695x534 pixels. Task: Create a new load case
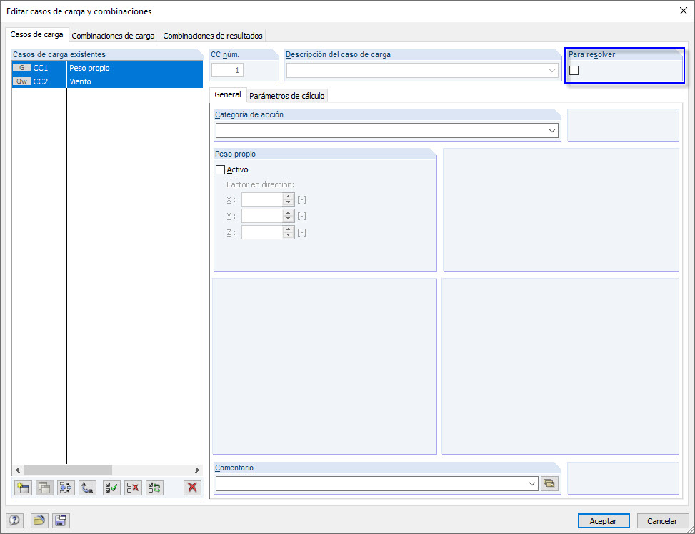click(x=22, y=488)
